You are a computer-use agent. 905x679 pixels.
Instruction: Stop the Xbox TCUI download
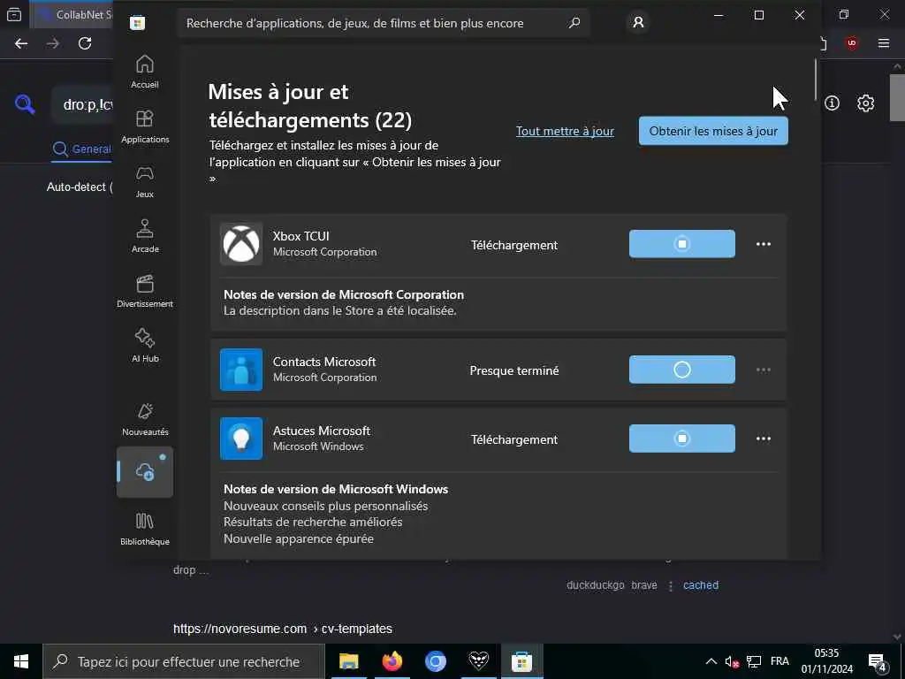682,244
